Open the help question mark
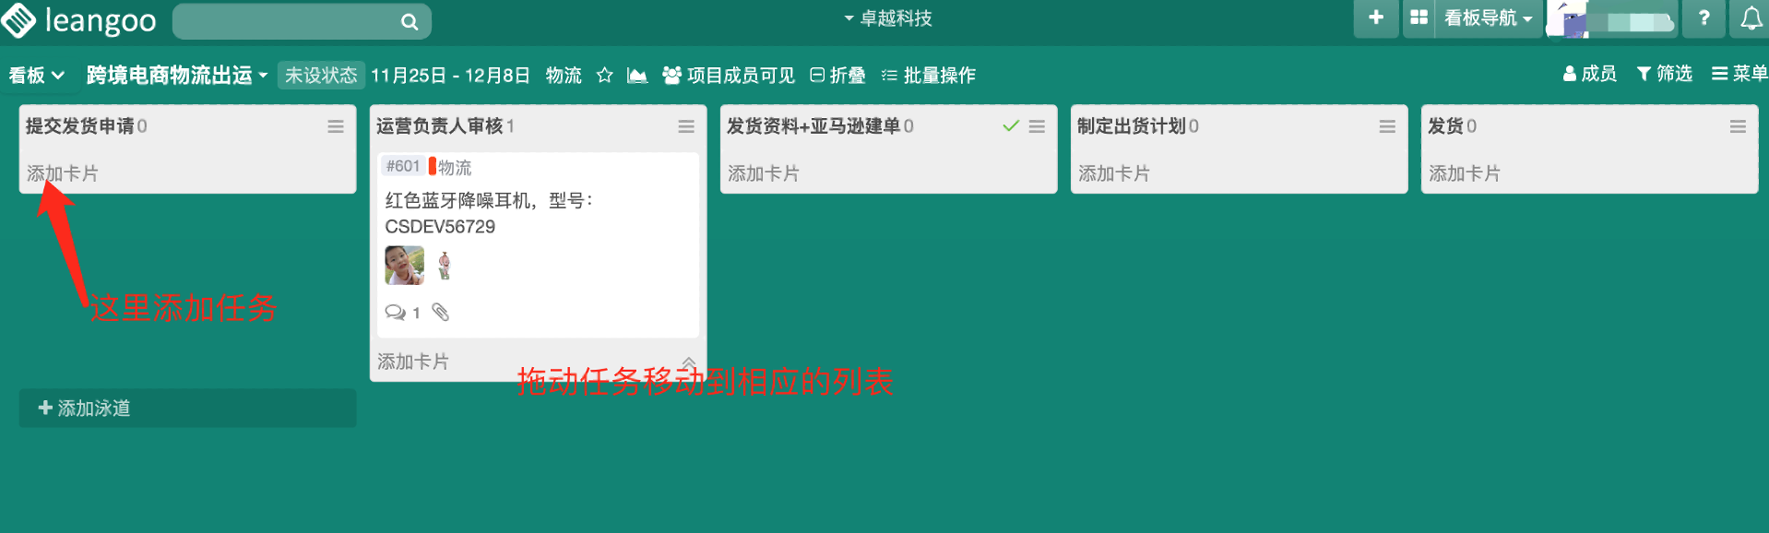 pyautogui.click(x=1704, y=18)
